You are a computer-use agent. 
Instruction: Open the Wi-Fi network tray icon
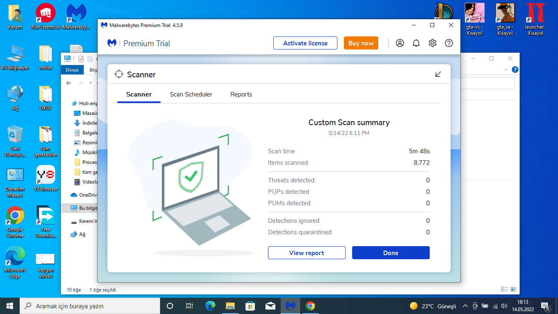point(495,306)
